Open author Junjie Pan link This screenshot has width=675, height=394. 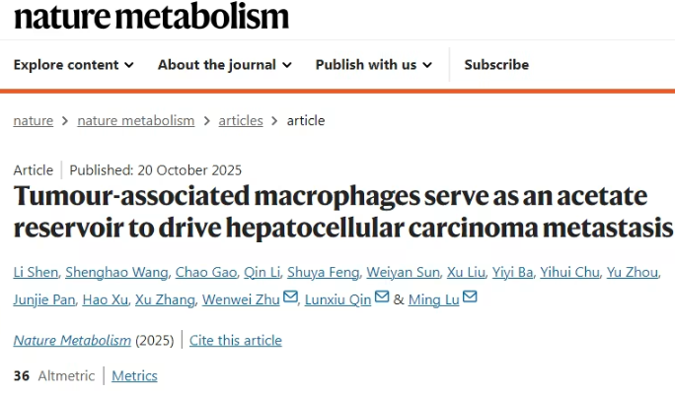(44, 299)
